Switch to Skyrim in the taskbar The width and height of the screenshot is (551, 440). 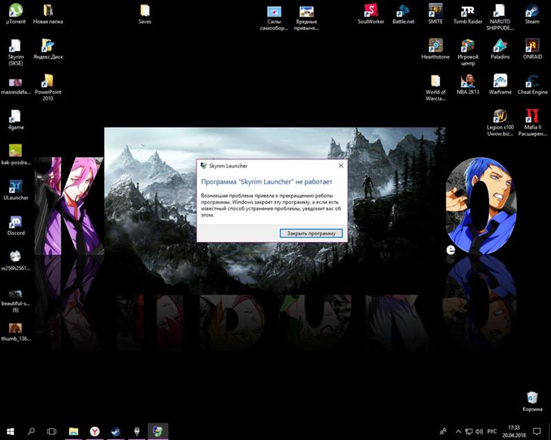[137, 431]
